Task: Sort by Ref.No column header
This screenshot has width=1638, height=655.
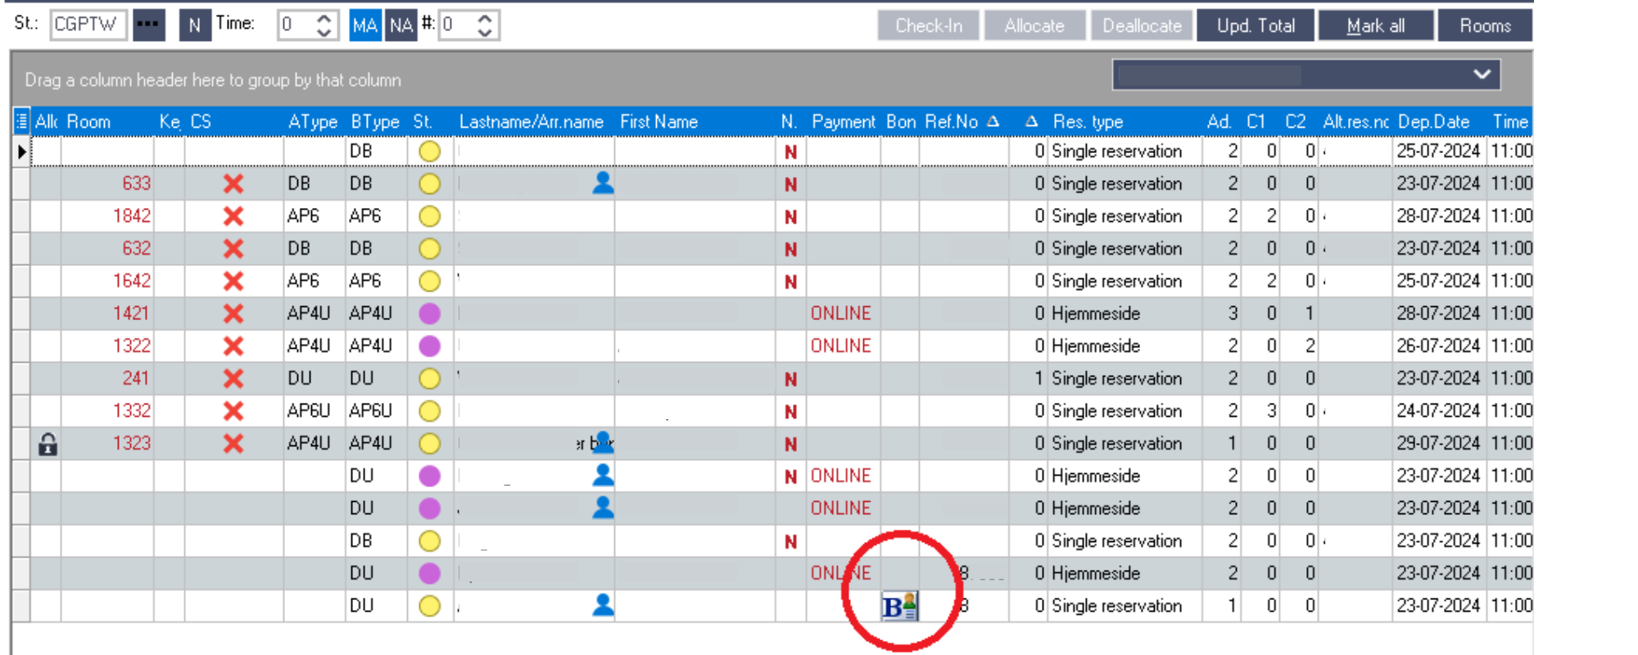Action: (x=963, y=122)
